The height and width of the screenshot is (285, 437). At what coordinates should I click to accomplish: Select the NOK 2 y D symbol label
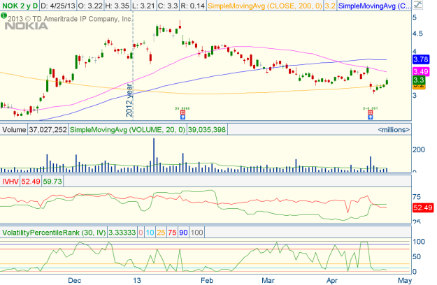pyautogui.click(x=19, y=6)
